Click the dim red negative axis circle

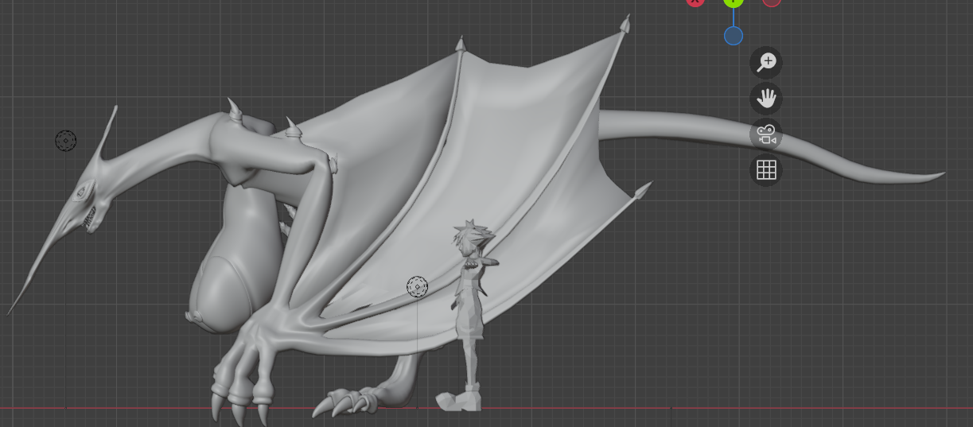pyautogui.click(x=772, y=2)
